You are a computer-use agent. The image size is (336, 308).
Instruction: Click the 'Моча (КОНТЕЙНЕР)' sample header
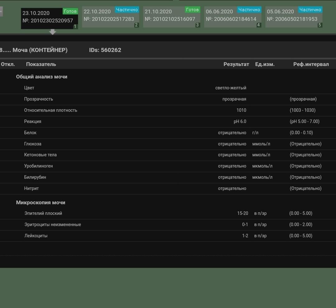(x=40, y=50)
